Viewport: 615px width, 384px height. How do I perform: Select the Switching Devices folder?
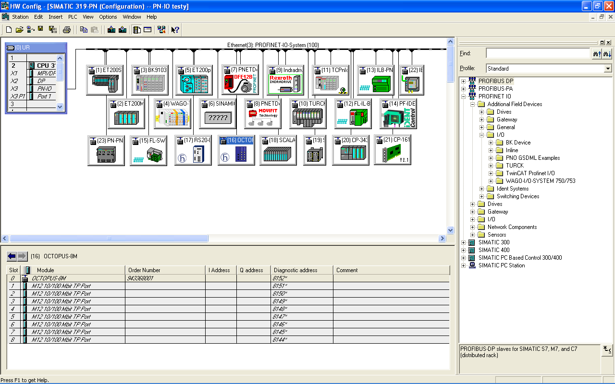pyautogui.click(x=518, y=196)
